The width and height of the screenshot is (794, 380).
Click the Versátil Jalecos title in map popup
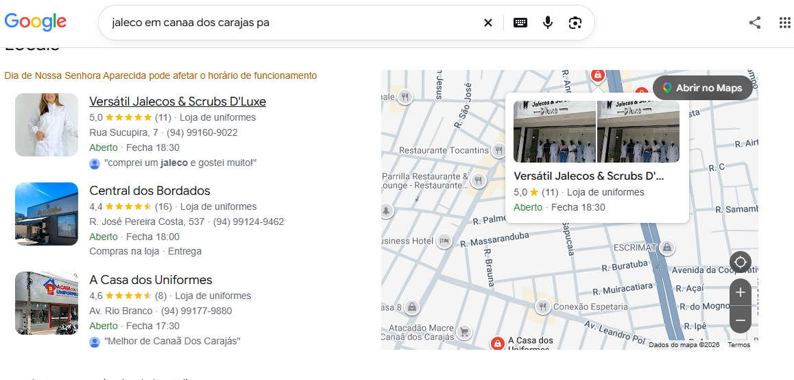tap(588, 176)
